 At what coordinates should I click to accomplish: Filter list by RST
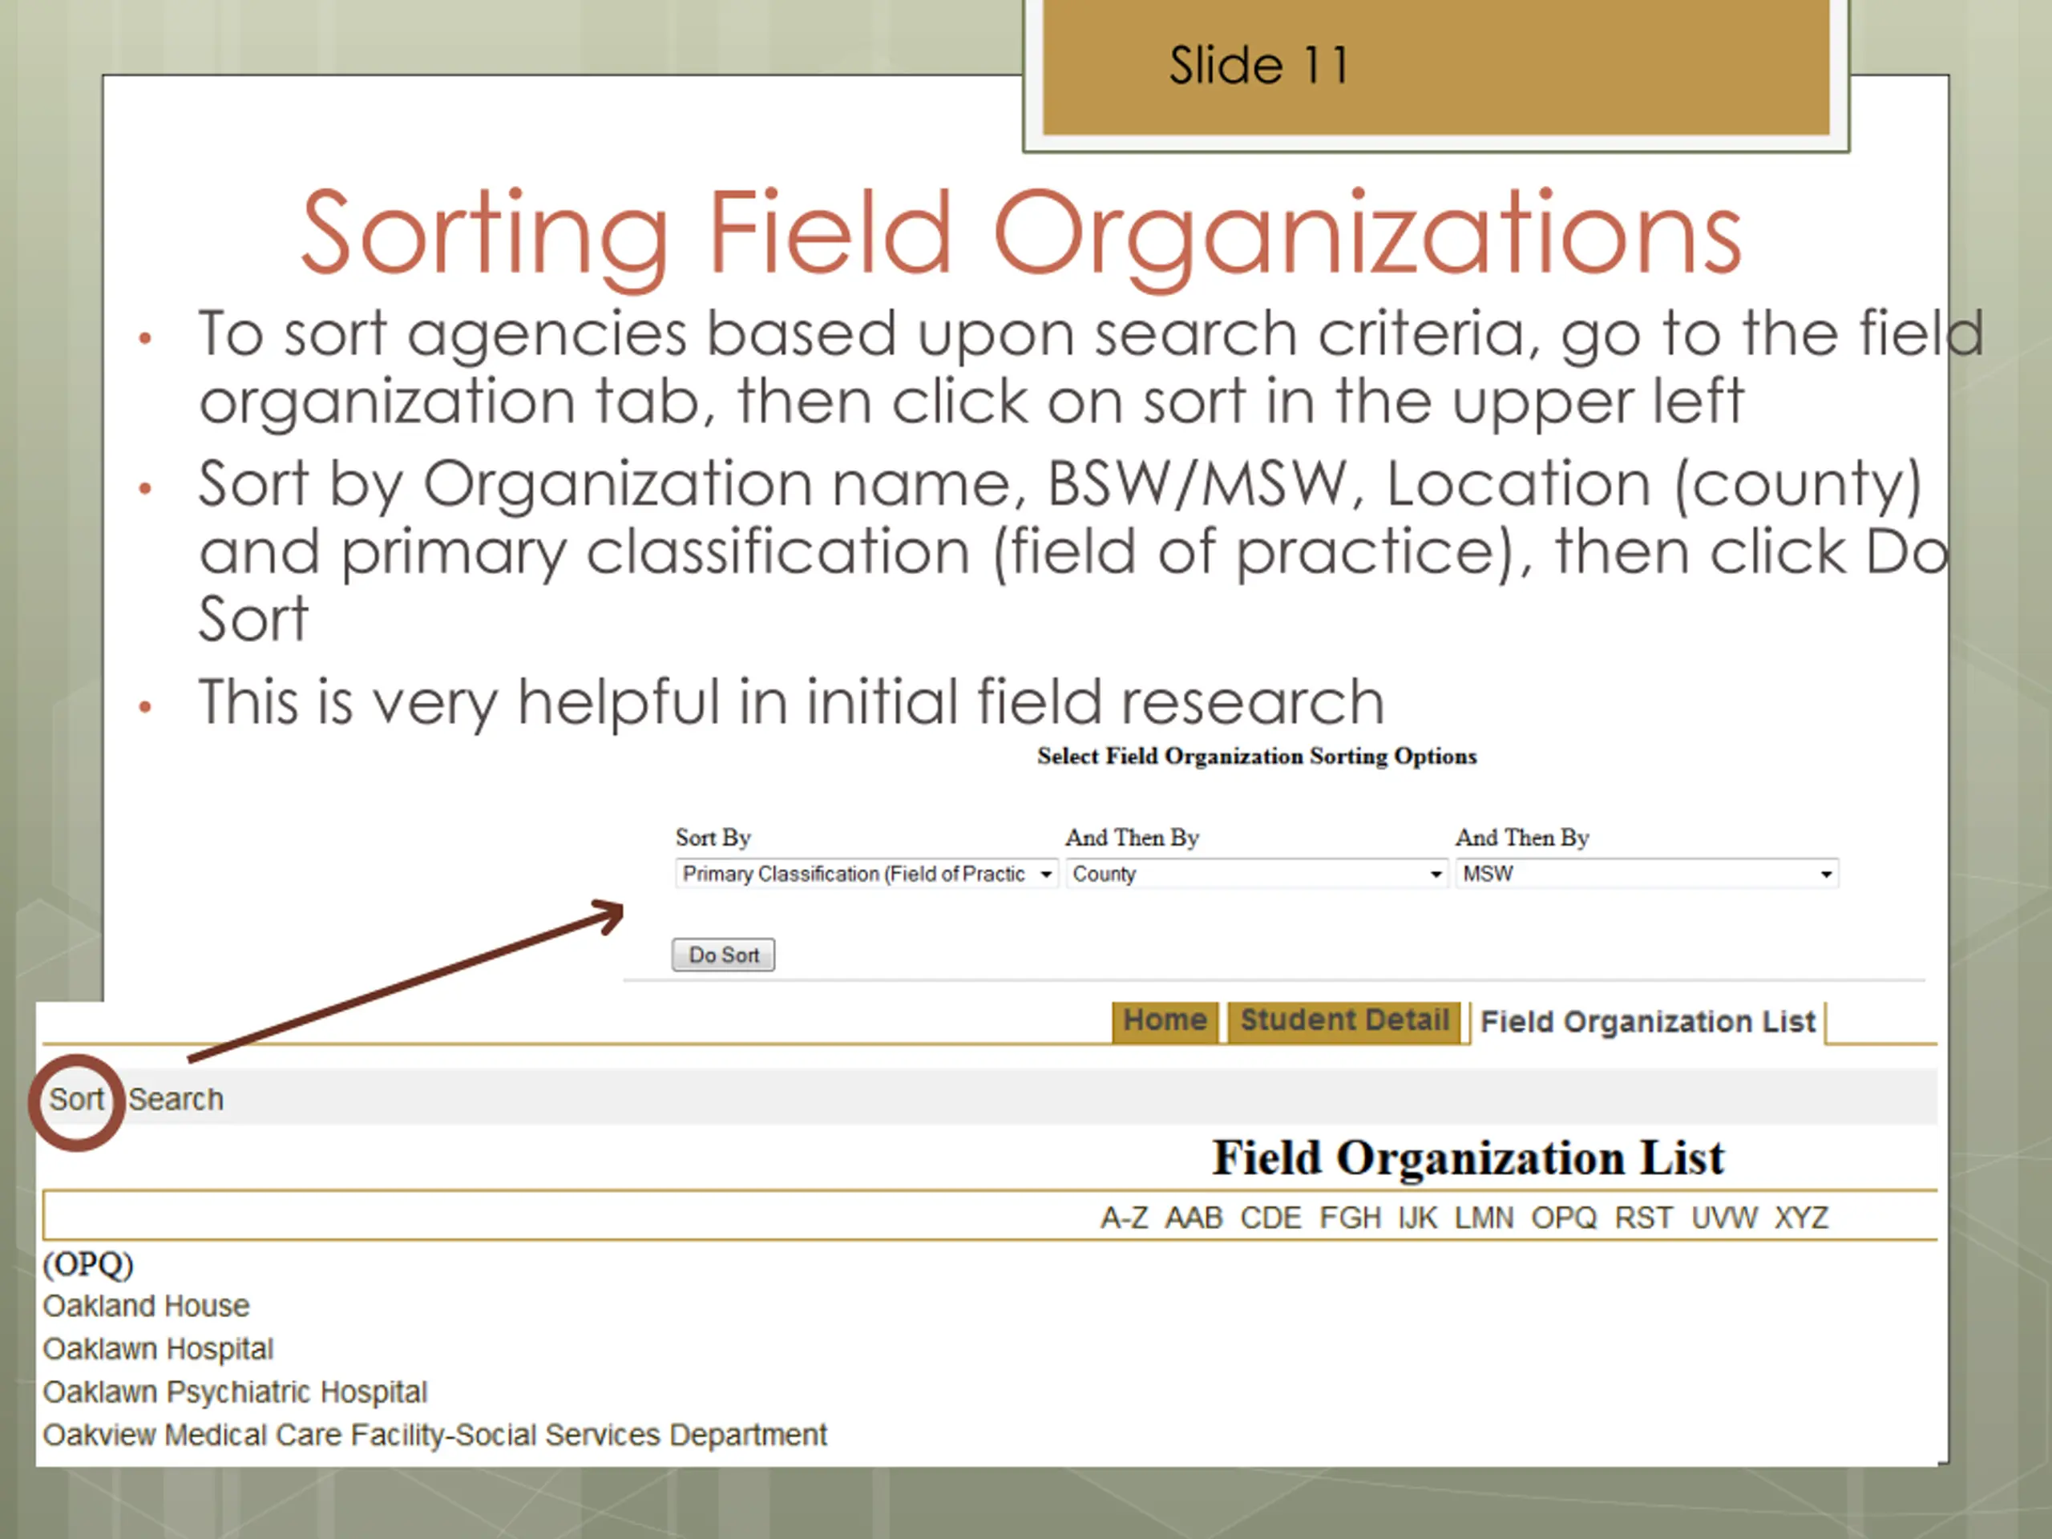click(1644, 1217)
